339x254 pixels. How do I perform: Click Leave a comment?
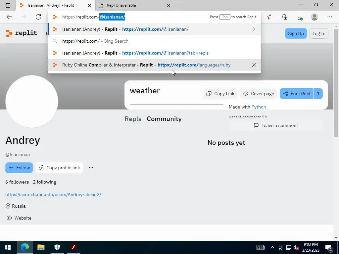(276, 125)
